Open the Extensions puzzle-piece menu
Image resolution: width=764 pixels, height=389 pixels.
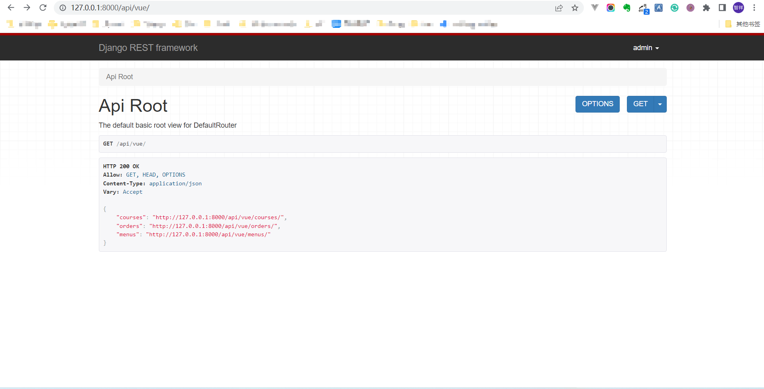point(706,8)
